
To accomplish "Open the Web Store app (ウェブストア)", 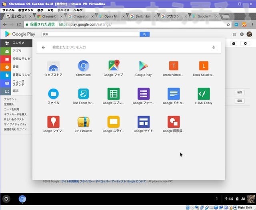I will [x=53, y=68].
